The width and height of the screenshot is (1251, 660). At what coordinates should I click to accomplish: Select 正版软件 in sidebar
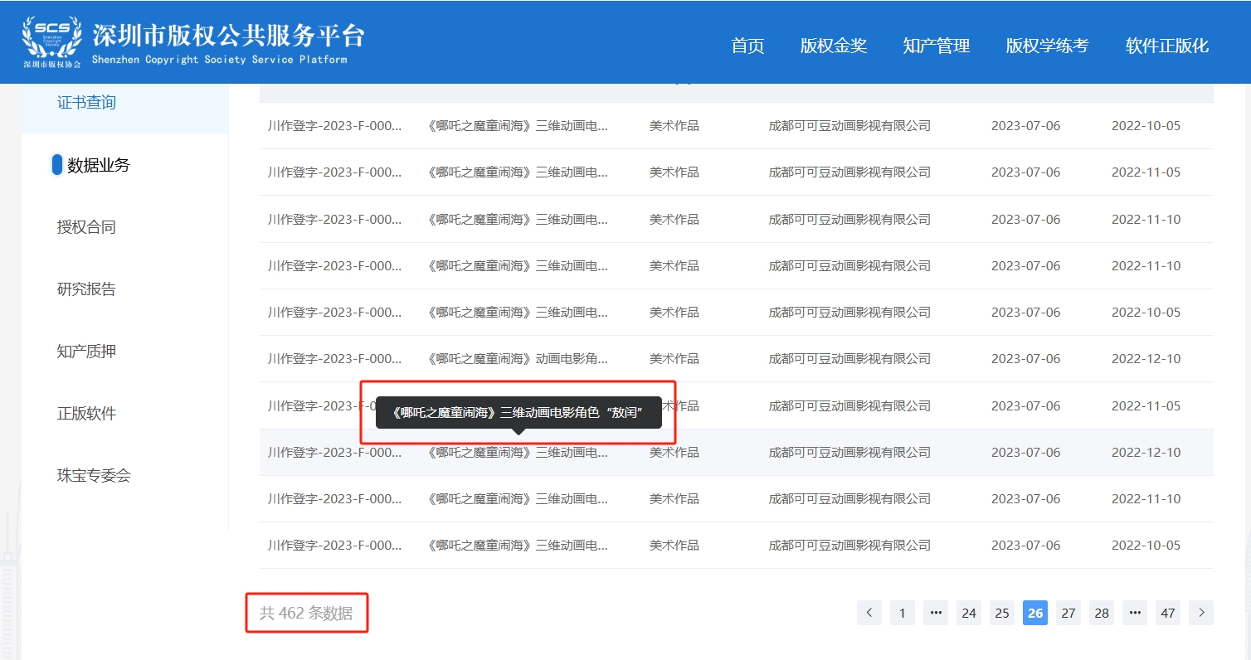(86, 414)
